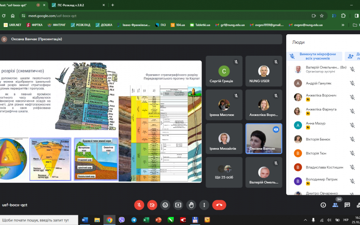Leave the call with red hang-up button
This screenshot has height=225, width=360.
click(x=219, y=205)
